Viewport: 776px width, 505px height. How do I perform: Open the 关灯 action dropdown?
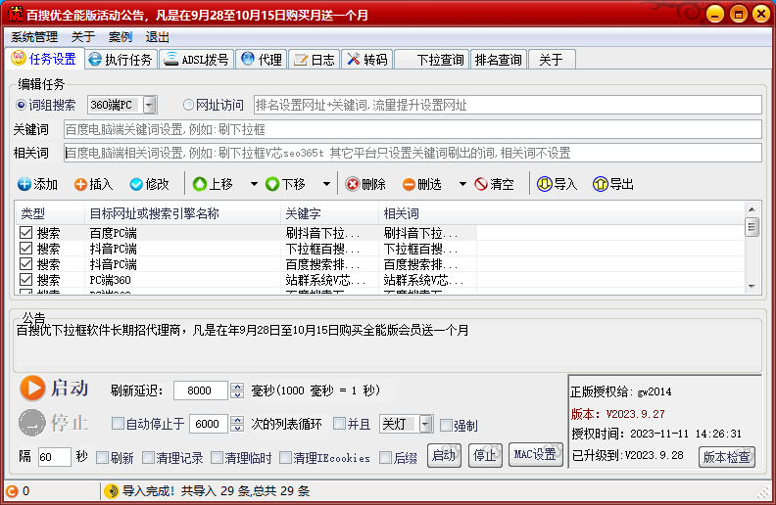tap(426, 424)
